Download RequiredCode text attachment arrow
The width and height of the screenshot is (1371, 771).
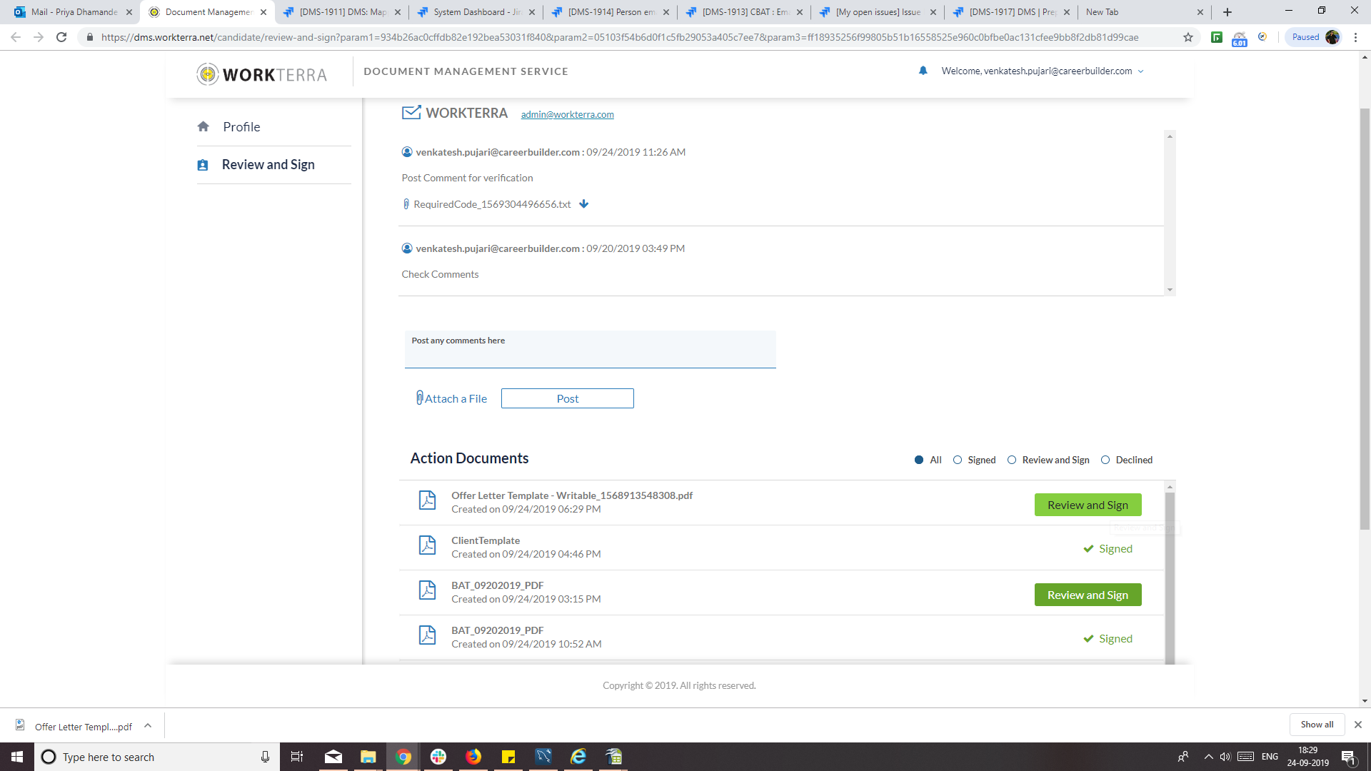tap(584, 204)
